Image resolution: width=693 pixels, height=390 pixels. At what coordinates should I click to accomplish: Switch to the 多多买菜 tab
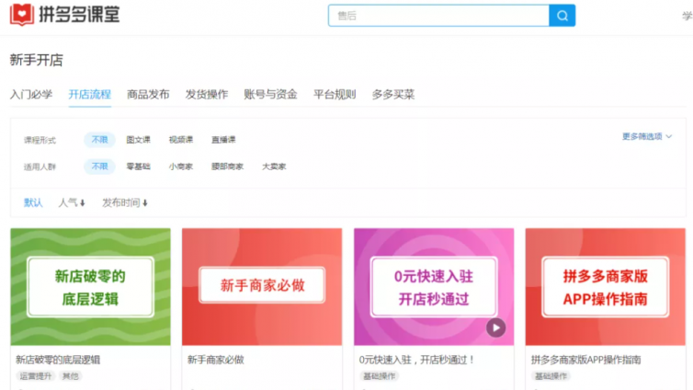coord(392,94)
